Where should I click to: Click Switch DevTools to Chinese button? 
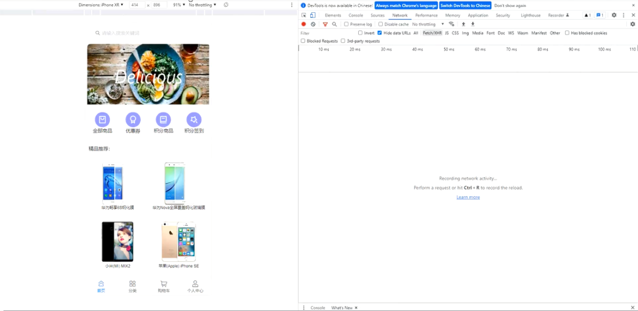(466, 5)
